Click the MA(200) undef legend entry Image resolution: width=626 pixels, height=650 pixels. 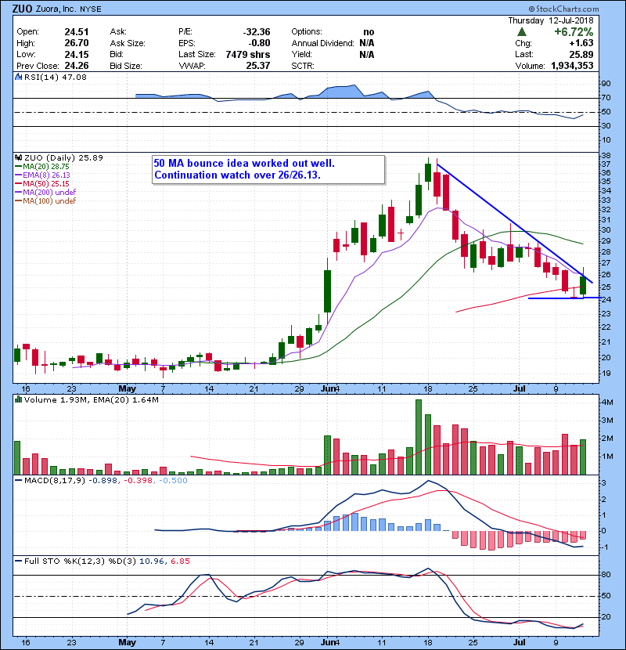45,193
